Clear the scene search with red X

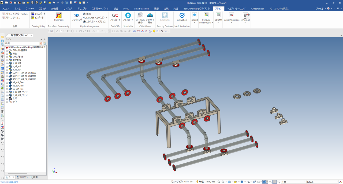[41, 43]
